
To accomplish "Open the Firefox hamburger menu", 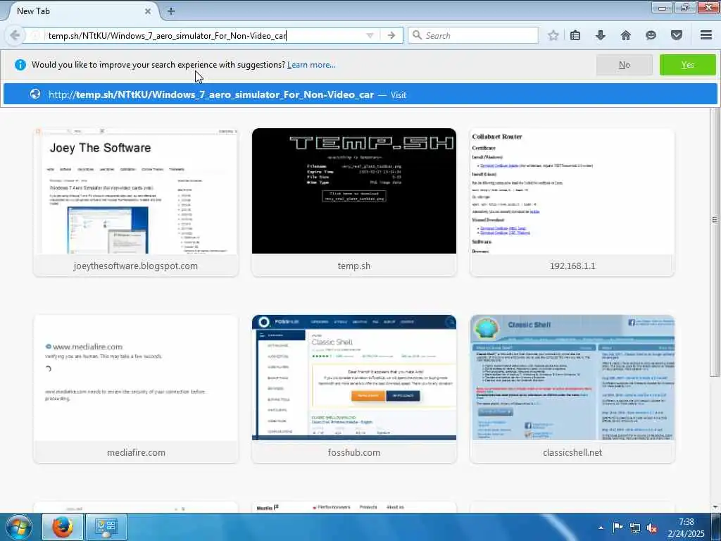I will (706, 35).
